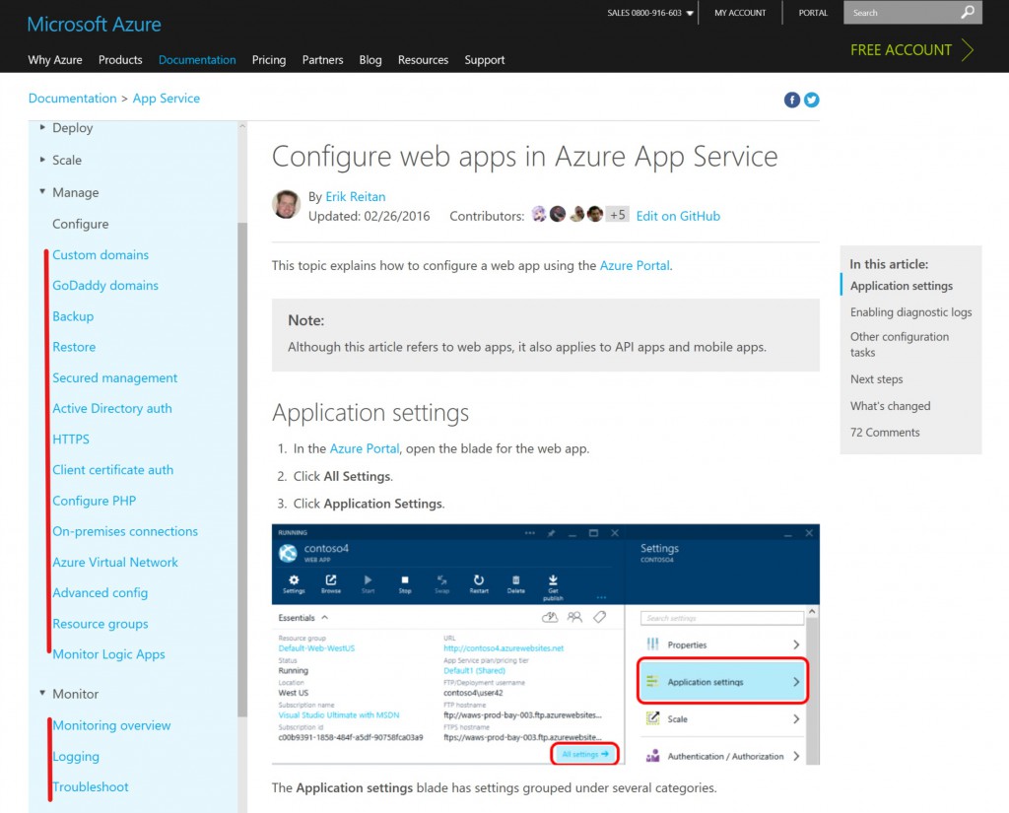The image size is (1009, 813).
Task: Expand the Scale section in sidebar
Action: click(x=42, y=159)
